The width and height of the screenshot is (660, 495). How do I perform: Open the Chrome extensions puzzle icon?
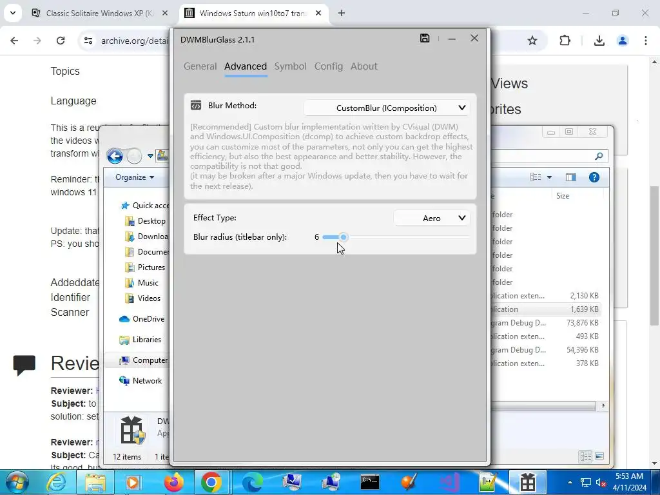(x=565, y=41)
